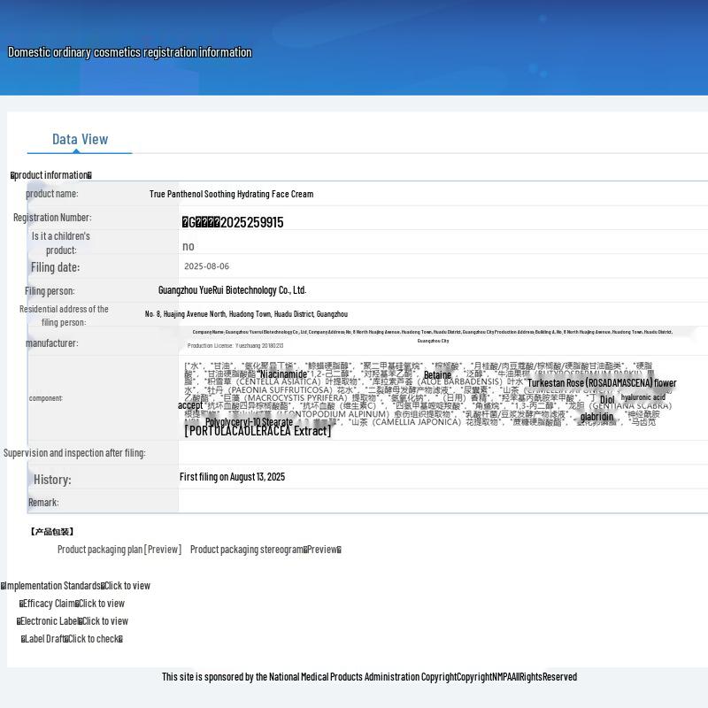708x708 pixels.
Task: Select the ingredient 'glabridin'
Action: 596,416
